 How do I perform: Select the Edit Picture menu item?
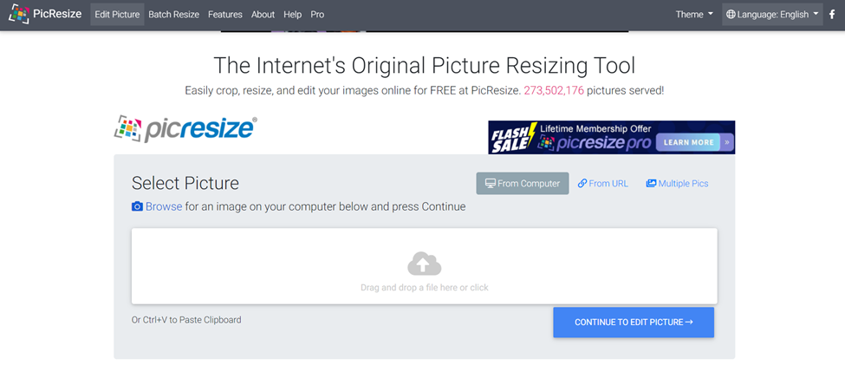(x=118, y=15)
